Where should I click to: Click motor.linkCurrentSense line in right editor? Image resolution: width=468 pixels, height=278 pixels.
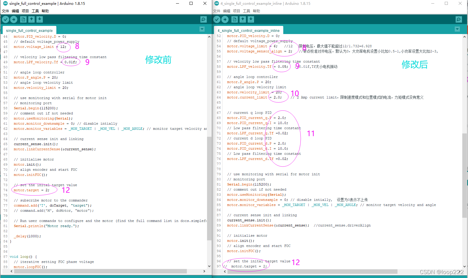268,225
